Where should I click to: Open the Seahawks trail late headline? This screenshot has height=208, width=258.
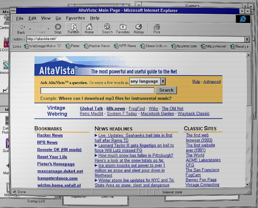click(133, 138)
